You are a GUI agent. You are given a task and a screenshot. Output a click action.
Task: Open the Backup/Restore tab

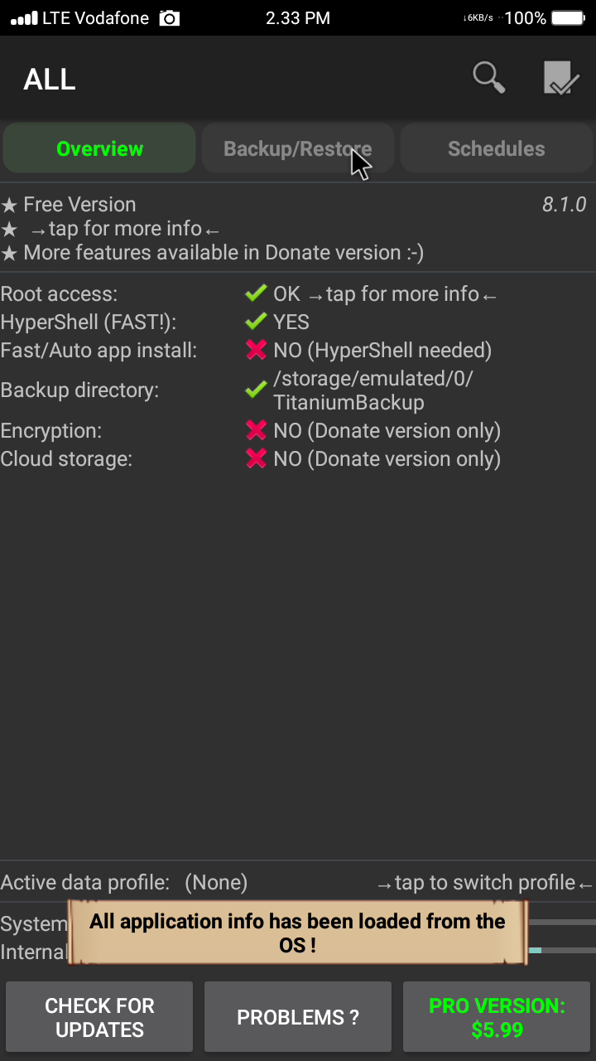[298, 148]
